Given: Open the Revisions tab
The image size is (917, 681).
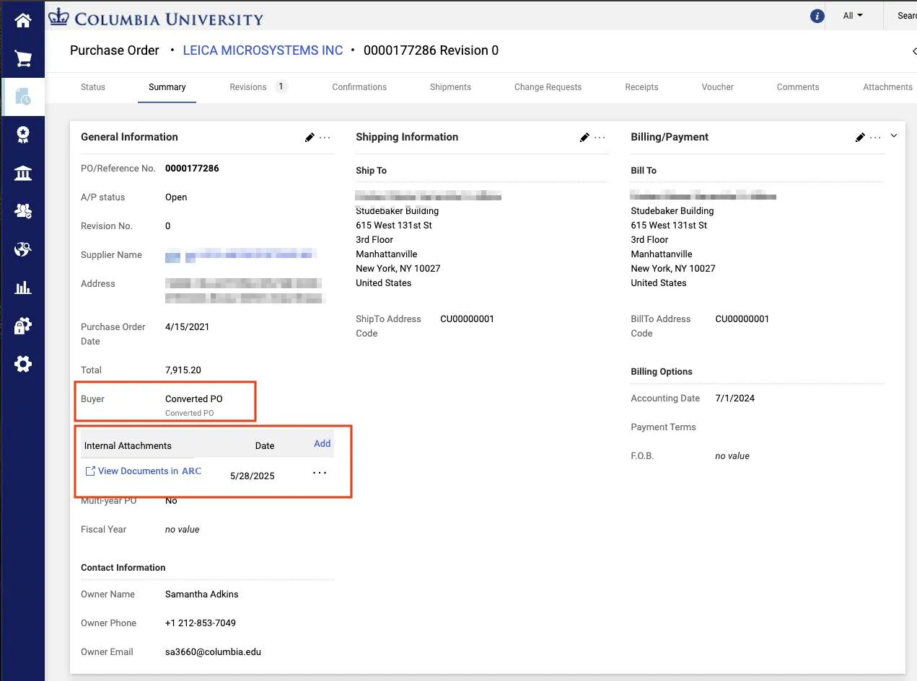Looking at the screenshot, I should (248, 87).
